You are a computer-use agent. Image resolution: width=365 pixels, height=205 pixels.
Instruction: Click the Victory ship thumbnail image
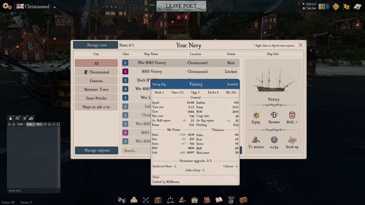273,80
